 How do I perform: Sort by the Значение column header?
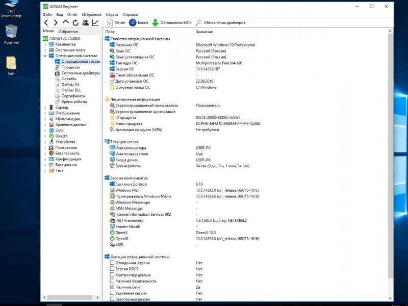tap(247, 32)
